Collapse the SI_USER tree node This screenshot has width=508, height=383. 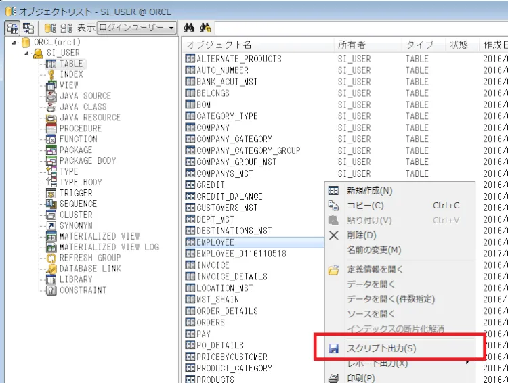(26, 53)
